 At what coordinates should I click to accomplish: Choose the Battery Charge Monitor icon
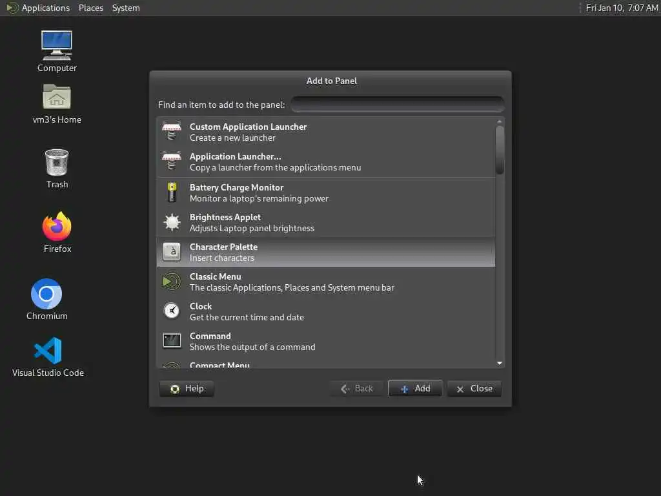tap(172, 192)
